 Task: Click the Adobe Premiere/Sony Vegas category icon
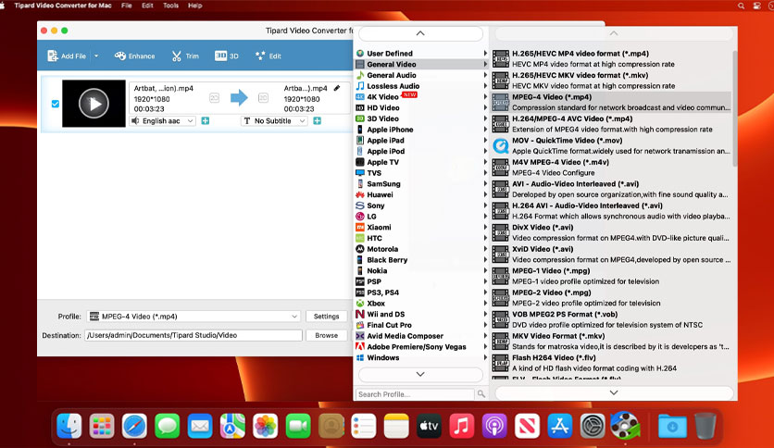click(x=360, y=347)
